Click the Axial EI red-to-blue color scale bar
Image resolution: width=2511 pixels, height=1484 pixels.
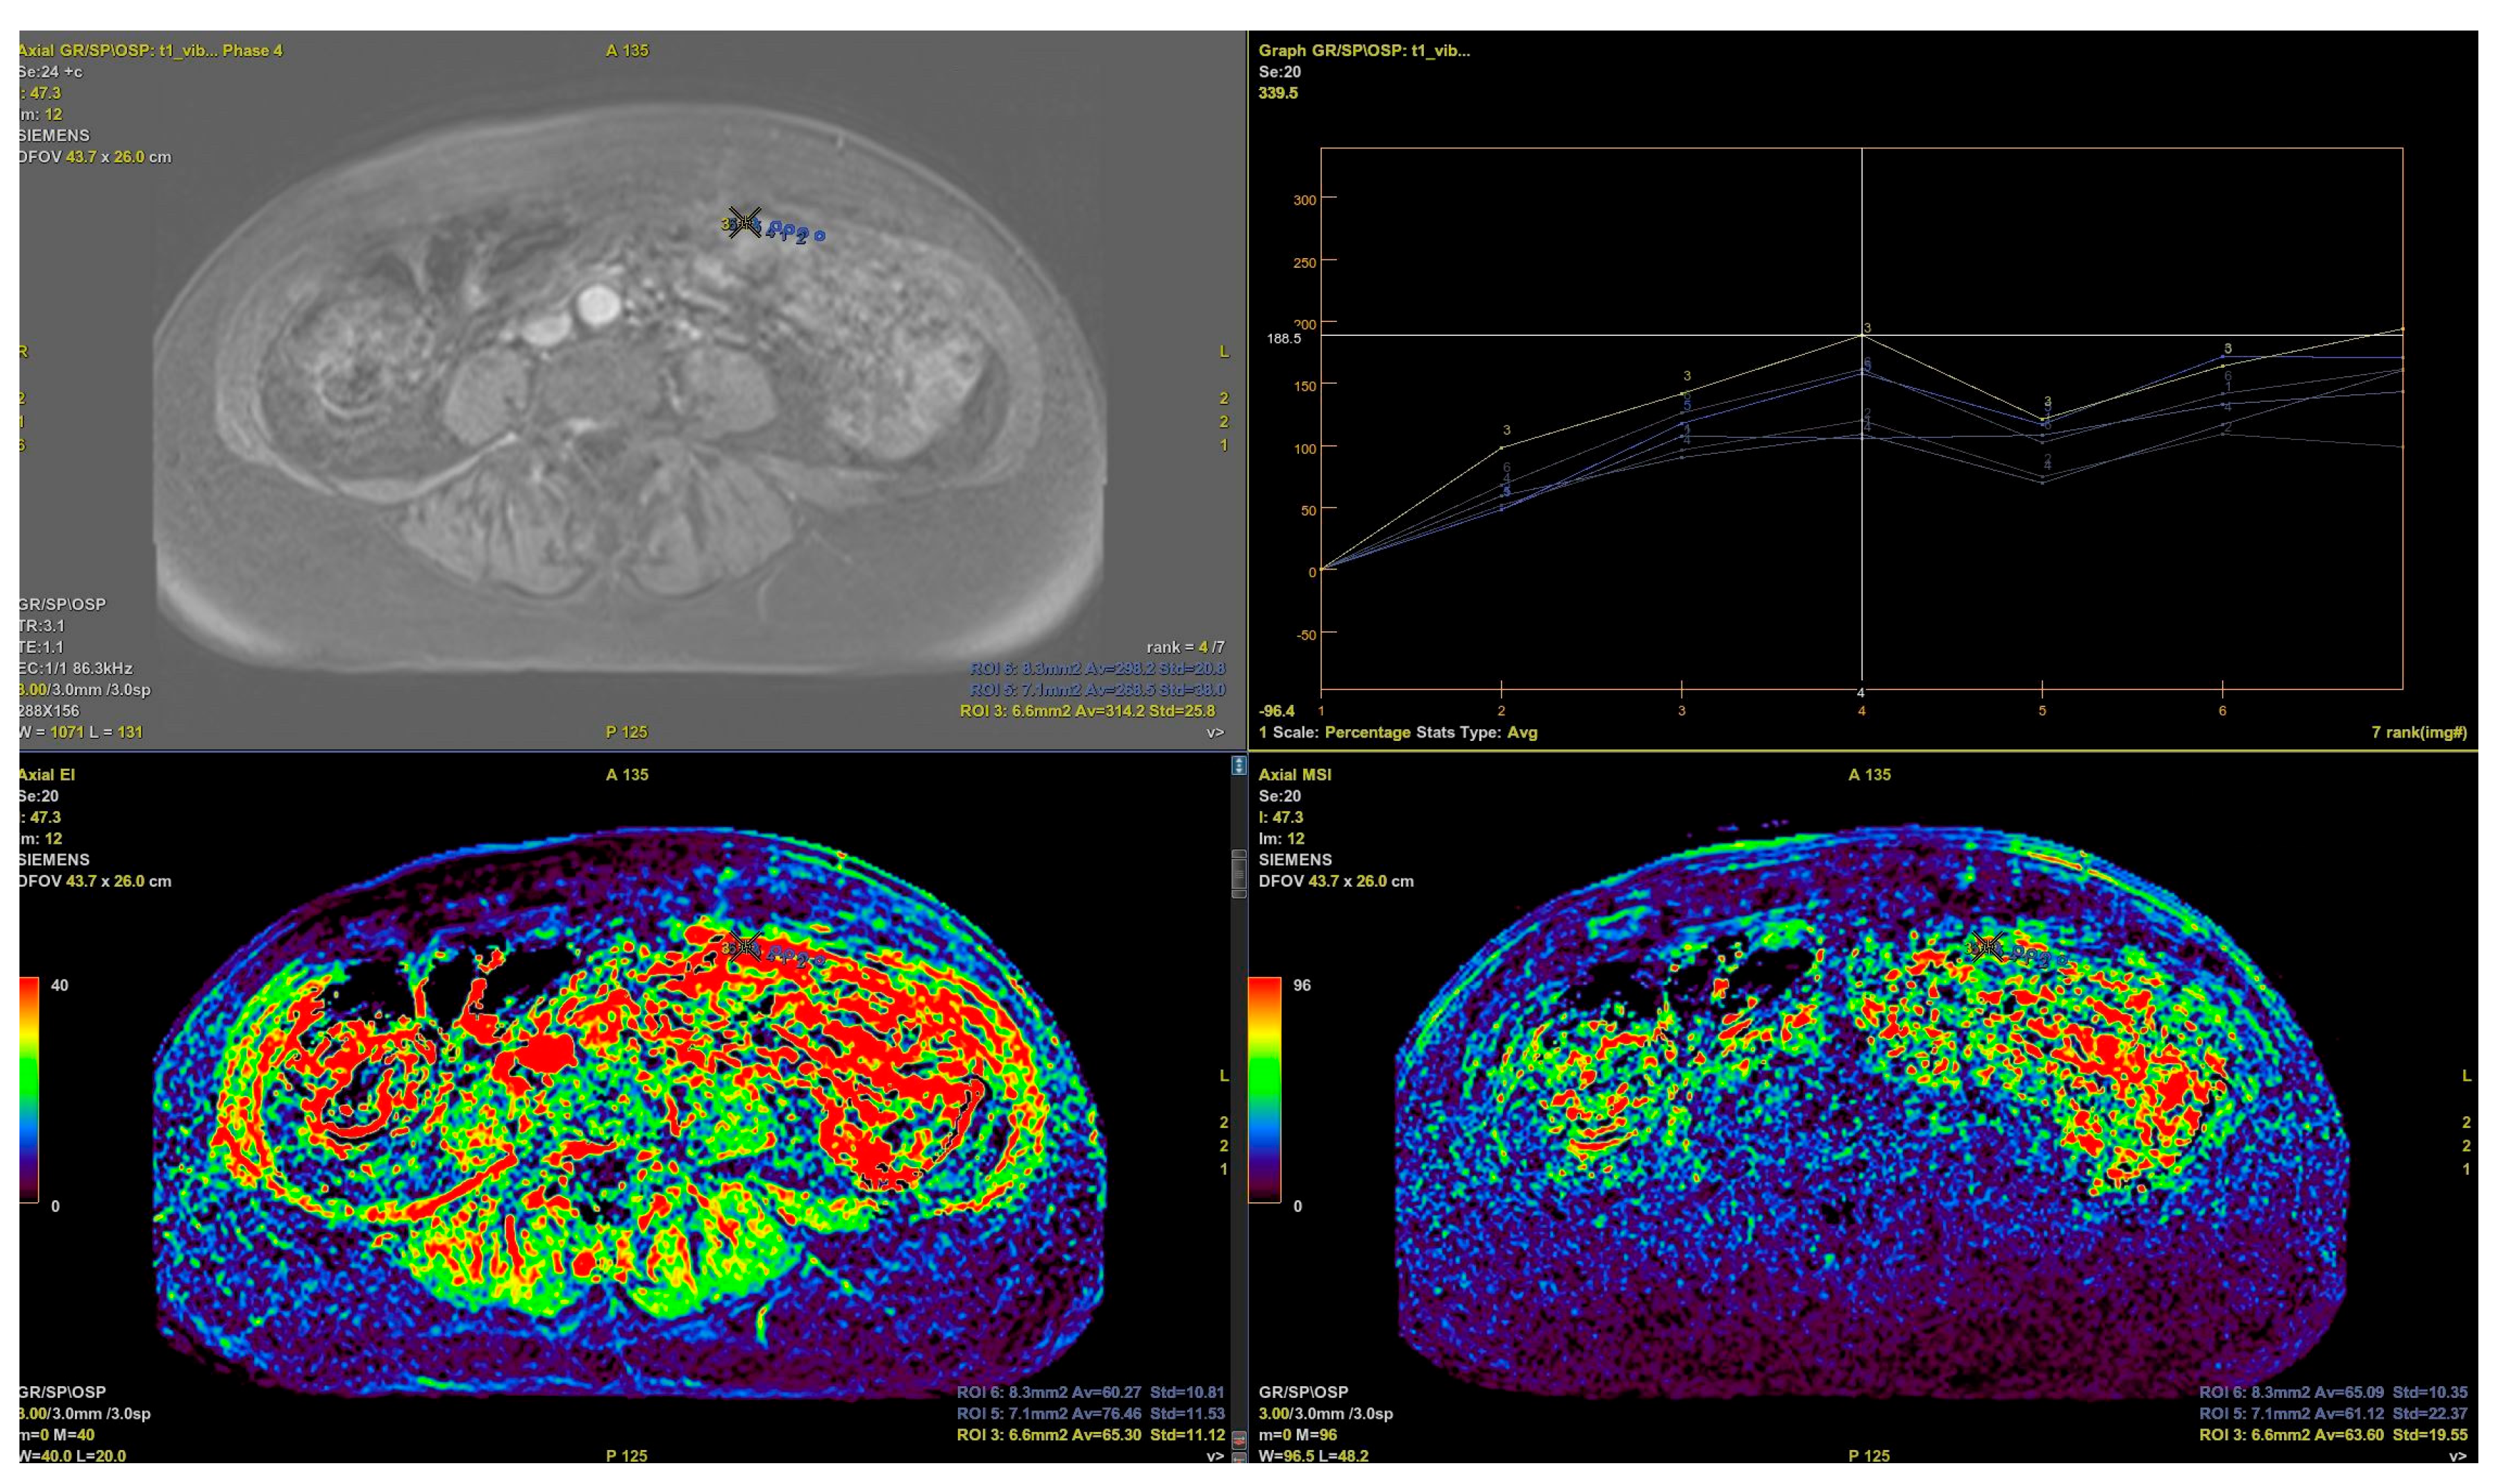(x=29, y=1090)
